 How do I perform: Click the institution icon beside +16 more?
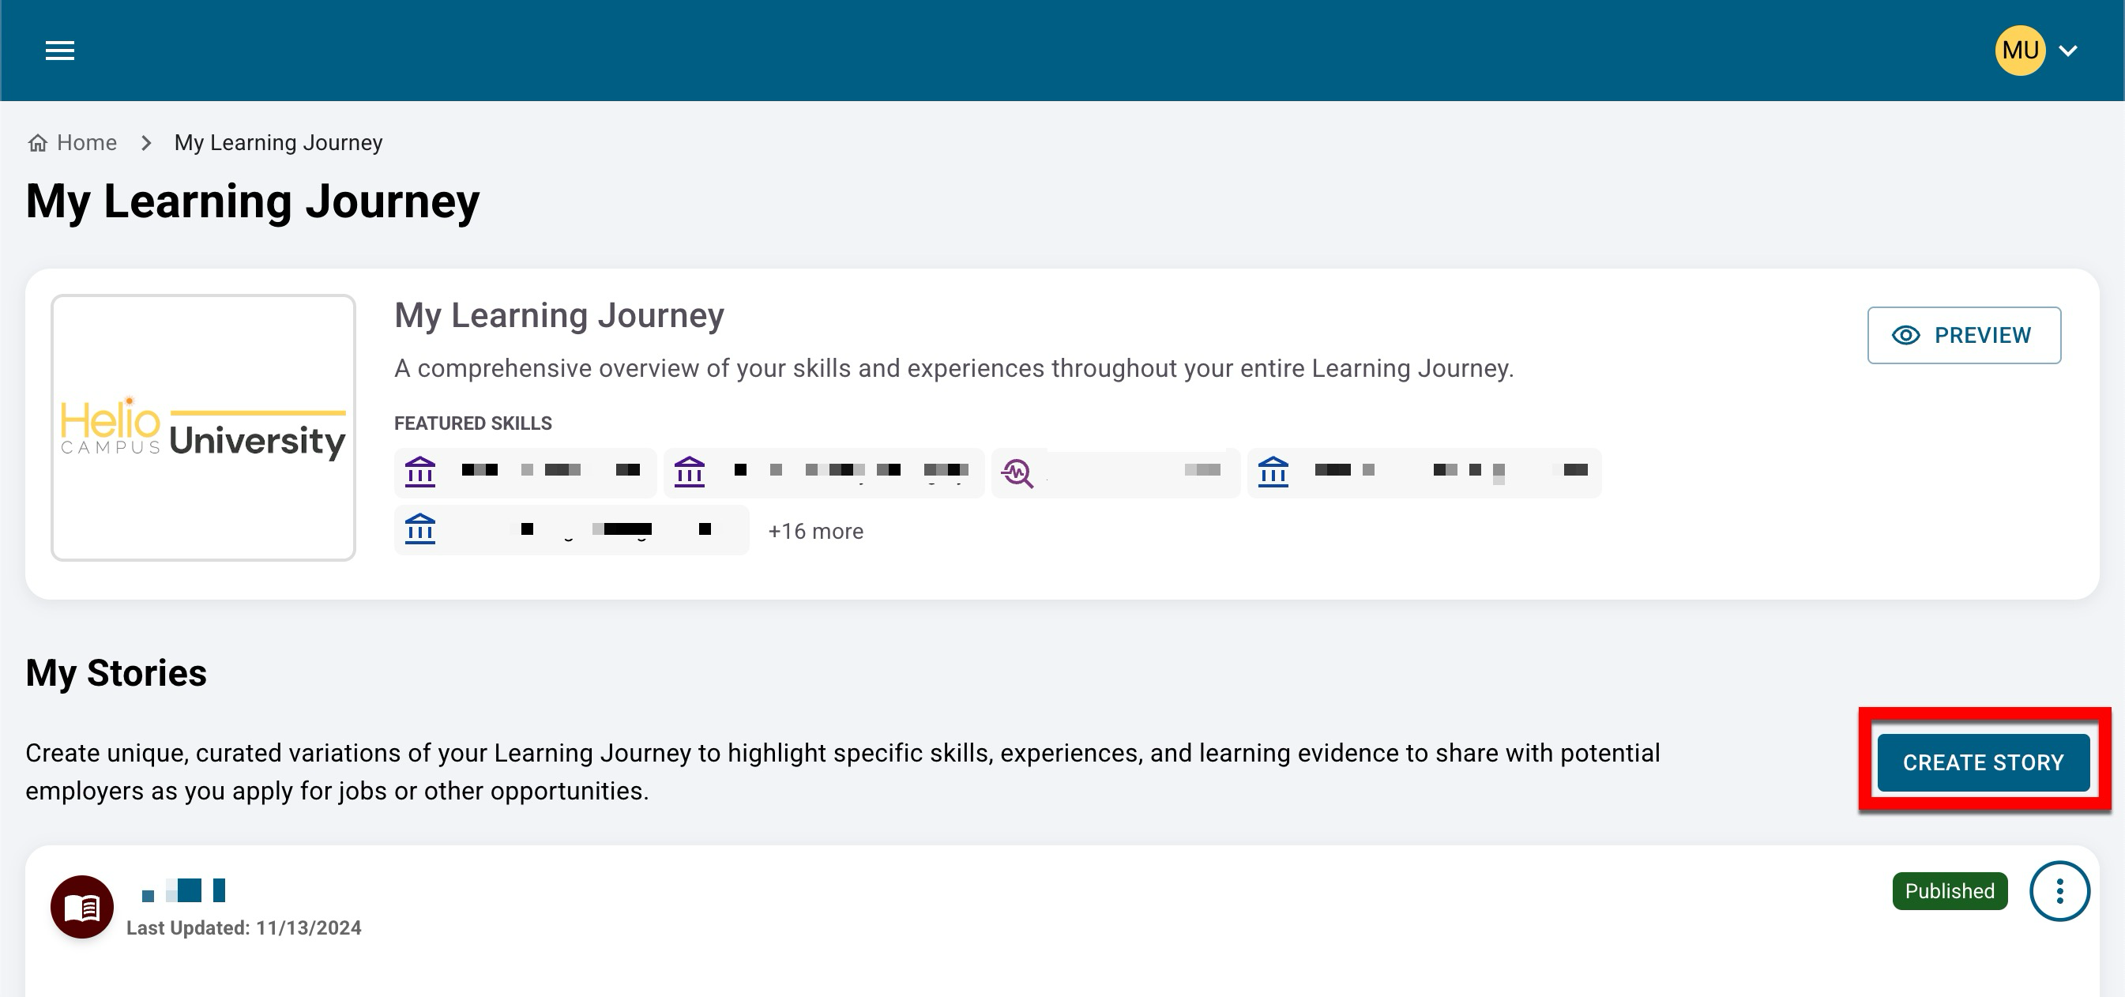click(420, 529)
